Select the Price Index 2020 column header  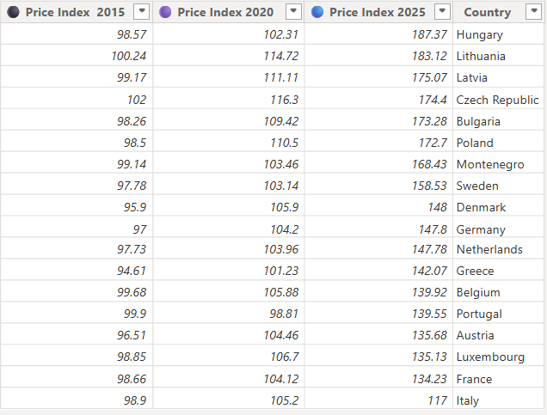click(225, 12)
